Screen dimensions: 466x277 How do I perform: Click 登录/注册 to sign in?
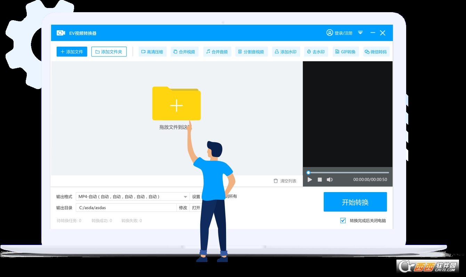[x=339, y=33]
